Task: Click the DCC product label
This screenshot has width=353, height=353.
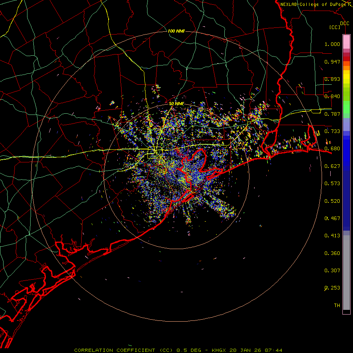Action: (344, 24)
